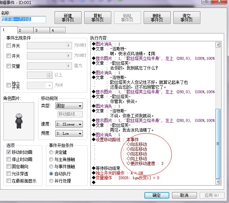Switch to event page tab 3

pos(42,30)
